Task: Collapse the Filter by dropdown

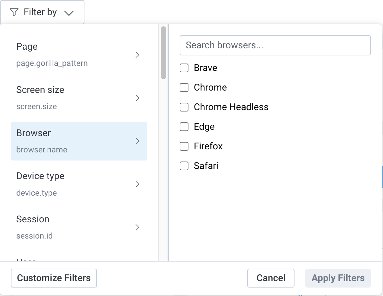Action: [69, 12]
